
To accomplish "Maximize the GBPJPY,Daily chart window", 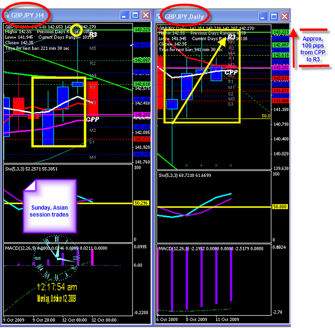I will 274,17.
